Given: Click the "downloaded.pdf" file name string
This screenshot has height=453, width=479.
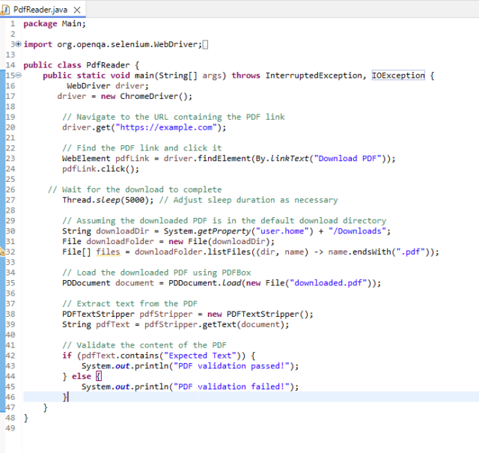Looking at the screenshot, I should point(329,283).
